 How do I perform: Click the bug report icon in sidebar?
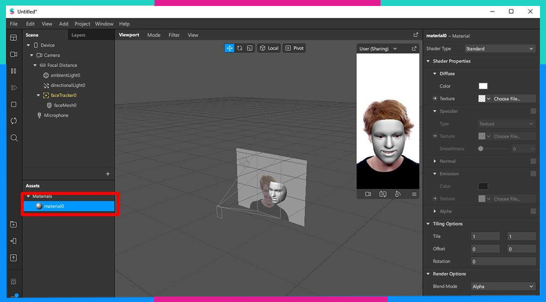[14, 281]
